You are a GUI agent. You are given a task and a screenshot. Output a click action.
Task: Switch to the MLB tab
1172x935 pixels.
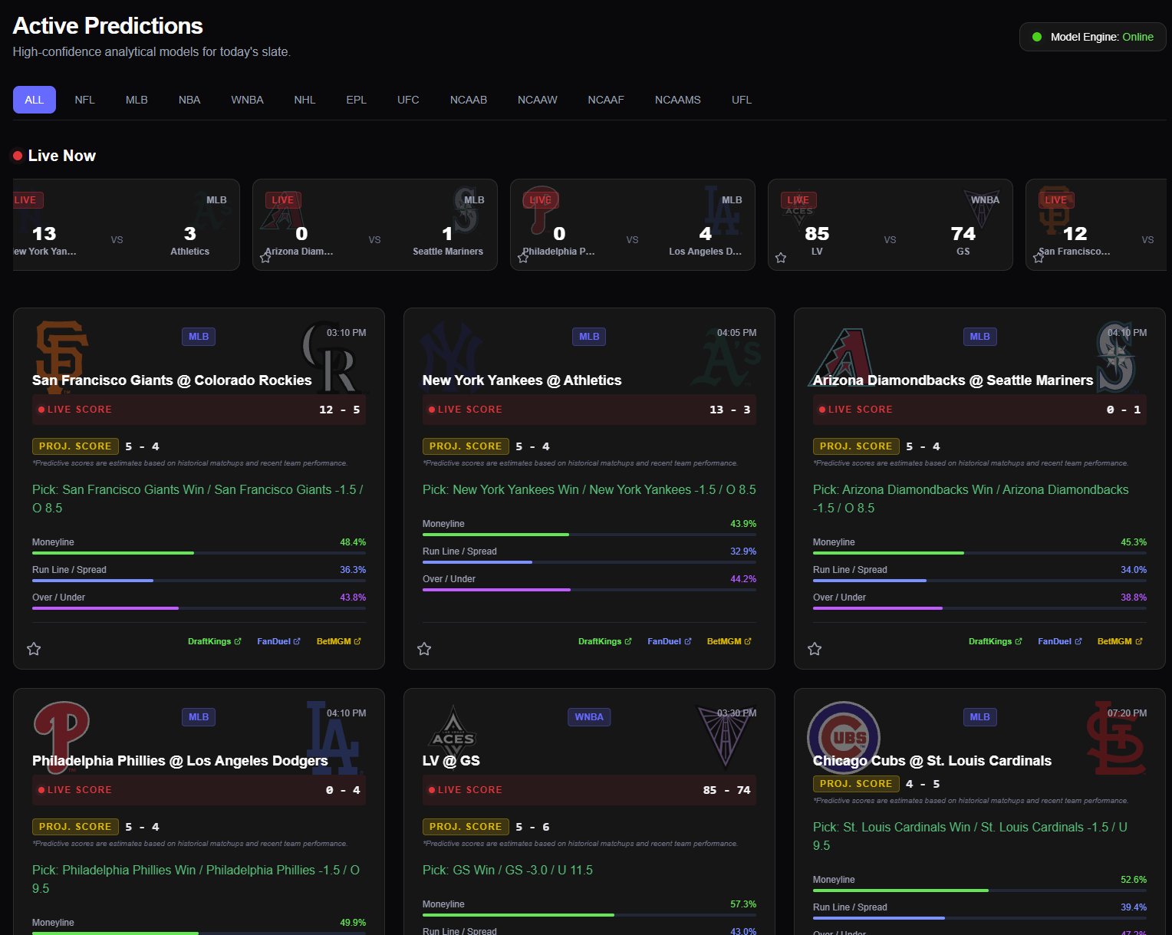click(137, 100)
